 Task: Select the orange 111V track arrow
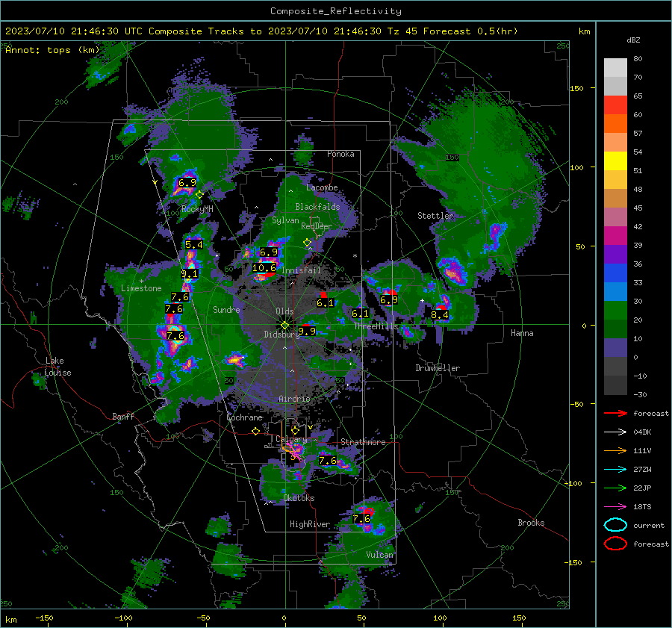[x=615, y=450]
